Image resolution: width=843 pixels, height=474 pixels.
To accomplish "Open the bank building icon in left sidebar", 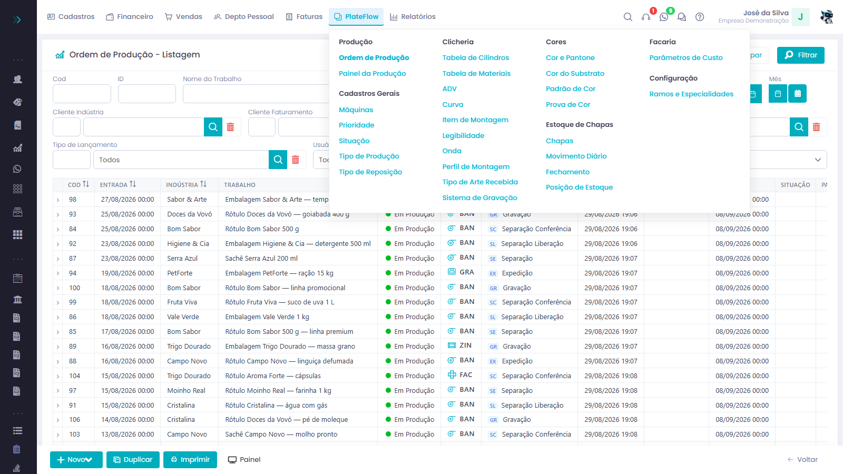I will point(17,299).
